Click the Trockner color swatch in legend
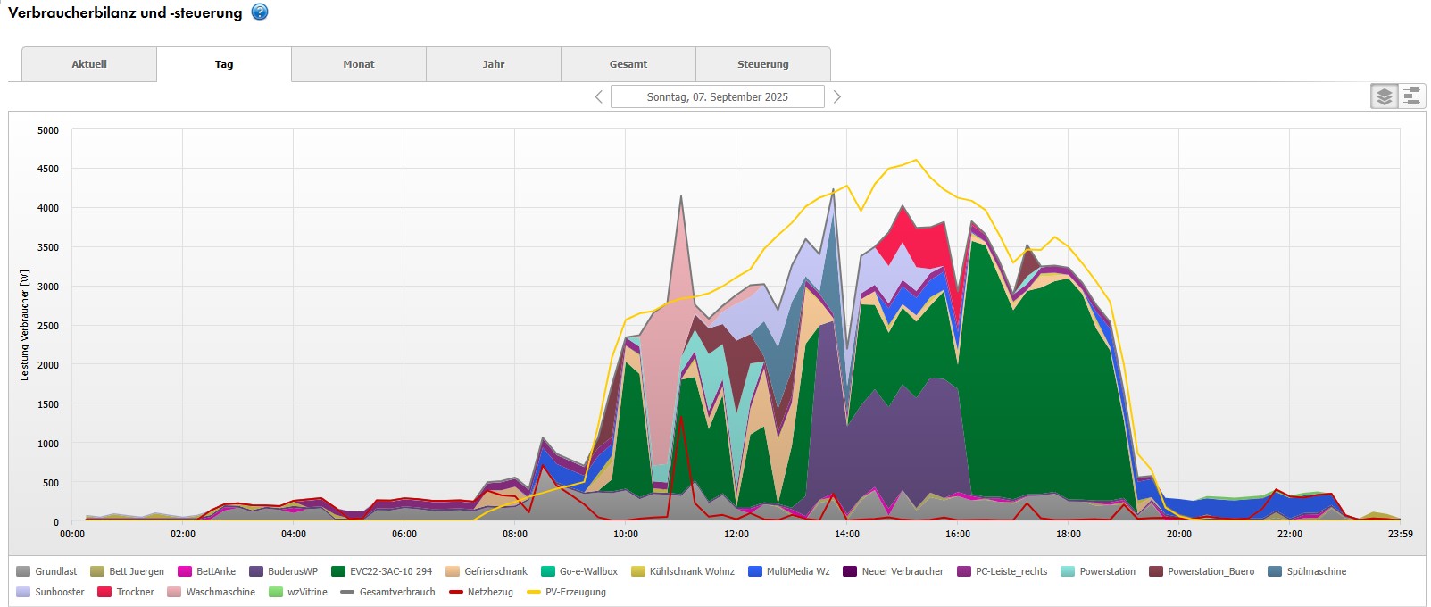This screenshot has width=1431, height=607. point(104,592)
